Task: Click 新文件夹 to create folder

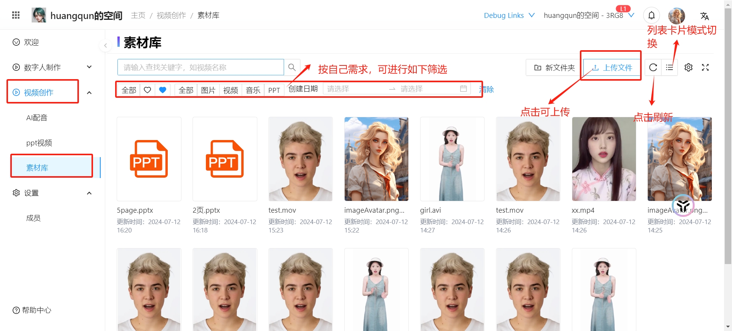Action: [554, 67]
